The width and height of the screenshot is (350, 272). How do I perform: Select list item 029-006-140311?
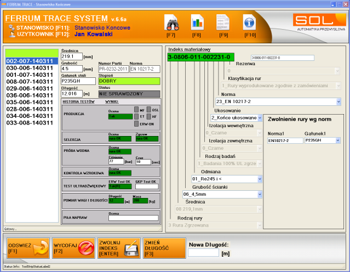pos(32,88)
